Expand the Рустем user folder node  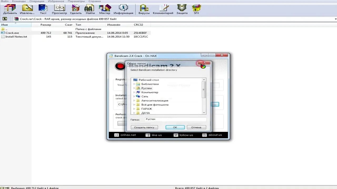134,88
